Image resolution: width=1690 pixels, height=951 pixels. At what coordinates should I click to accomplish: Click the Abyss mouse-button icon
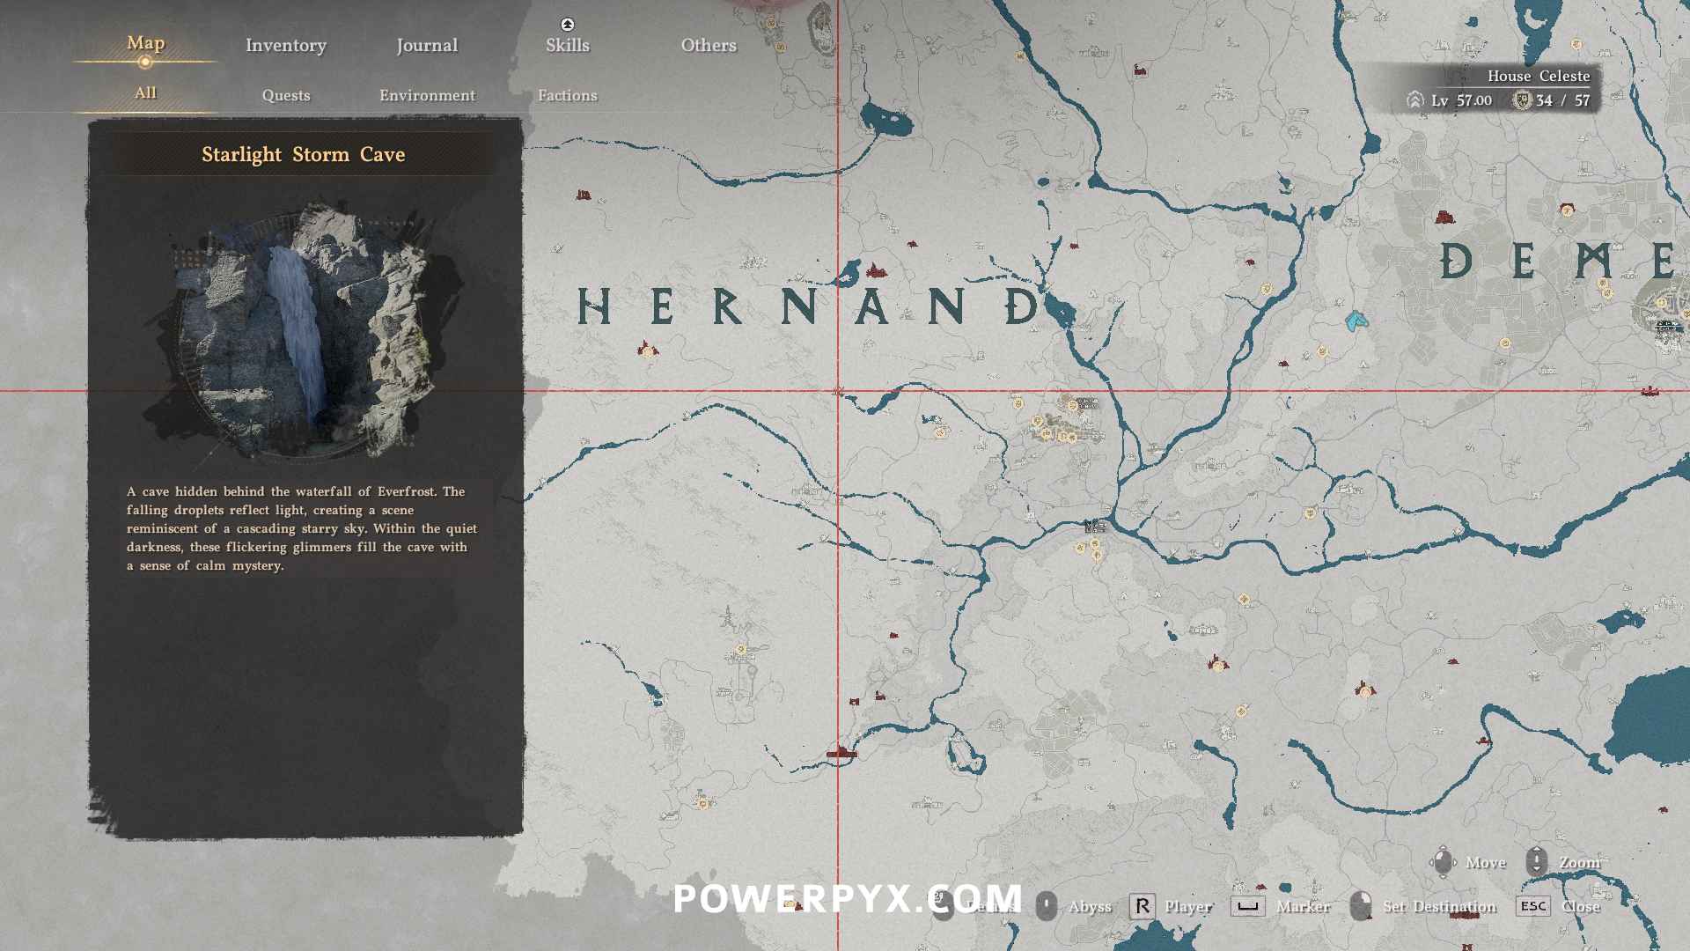tap(1046, 906)
